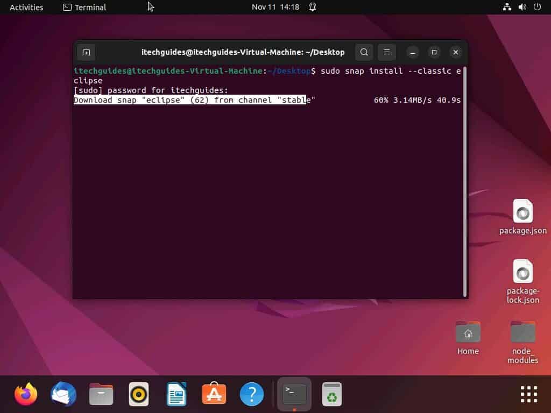Click the Terminal window title text
This screenshot has height=413, width=551.
point(243,52)
